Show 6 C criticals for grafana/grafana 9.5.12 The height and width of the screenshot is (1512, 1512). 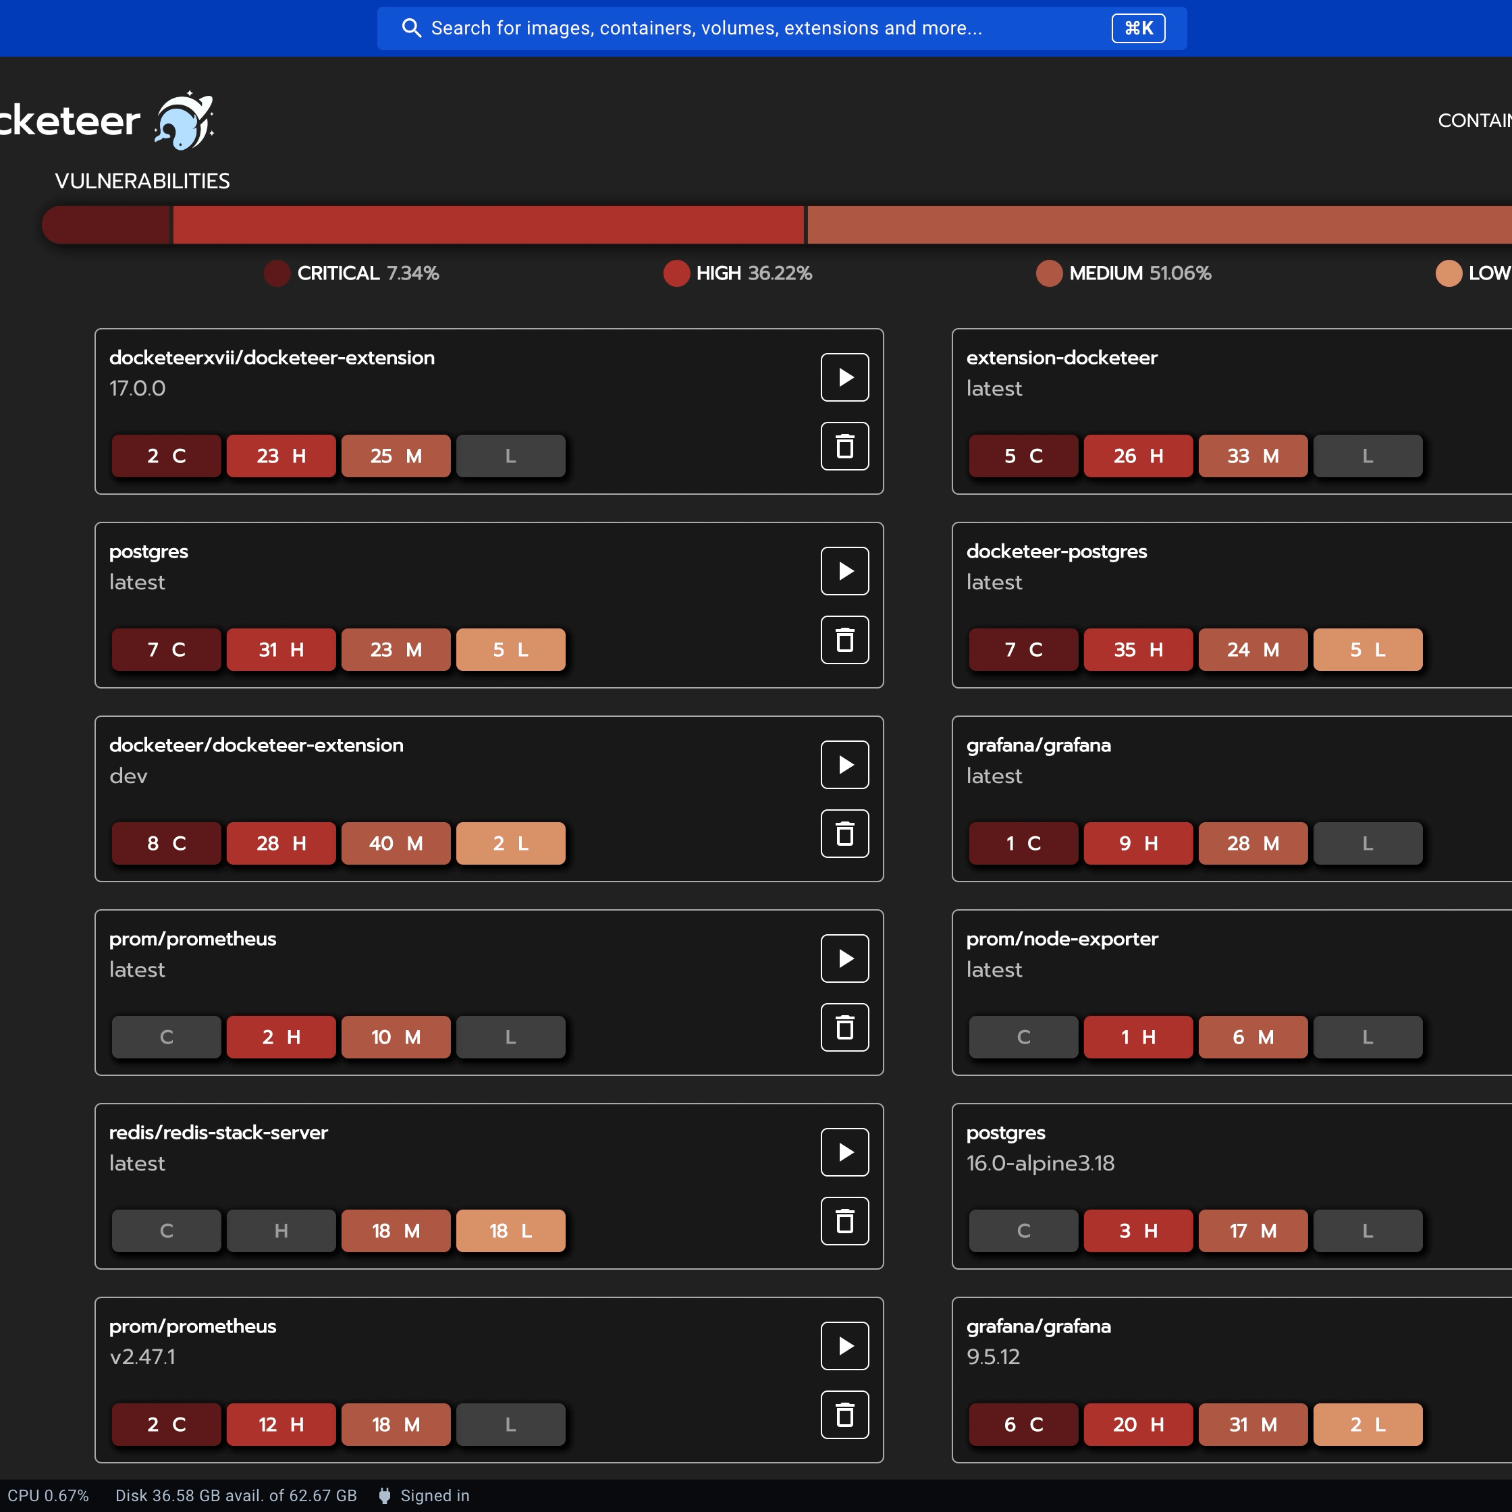1024,1424
